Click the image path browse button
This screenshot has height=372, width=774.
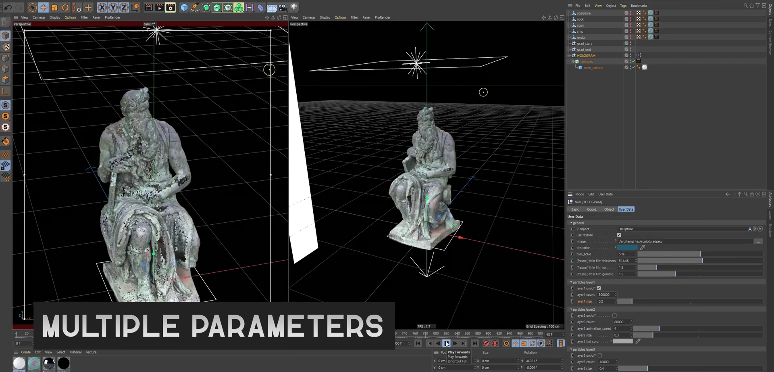pos(758,241)
